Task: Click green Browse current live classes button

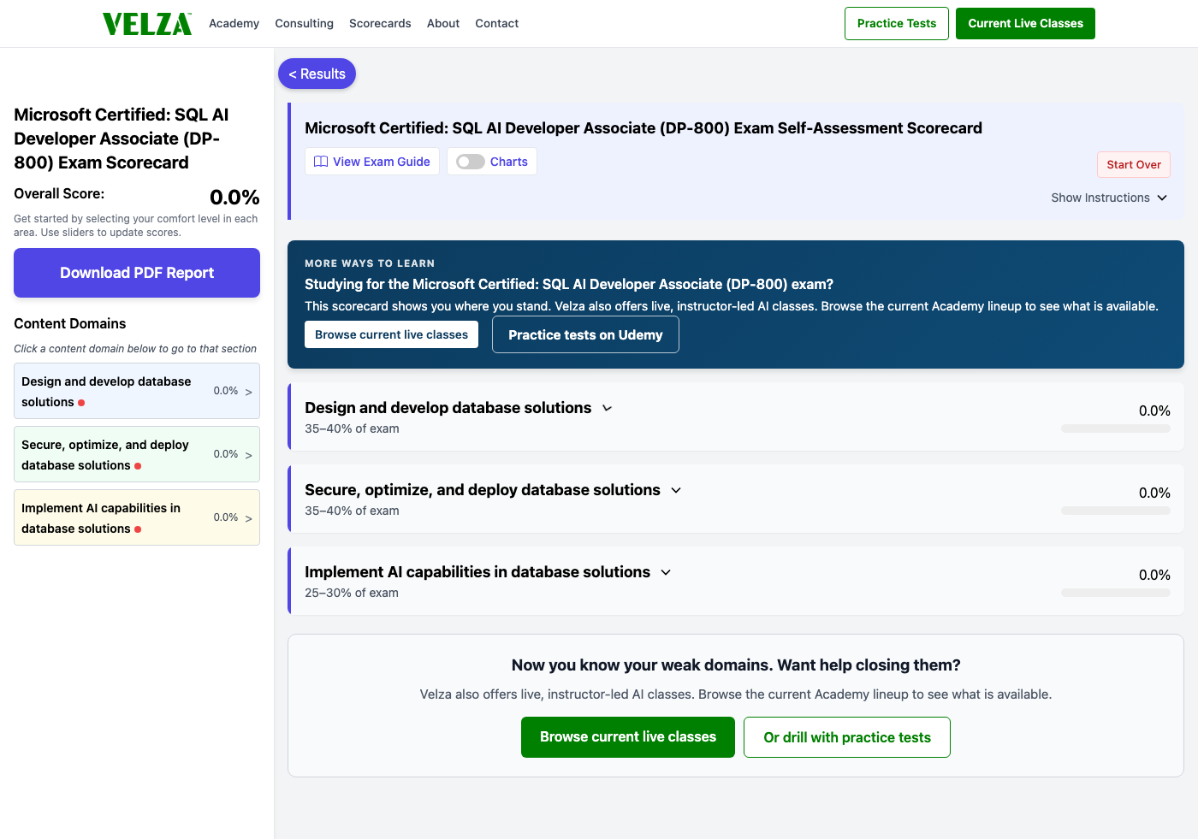Action: [628, 737]
